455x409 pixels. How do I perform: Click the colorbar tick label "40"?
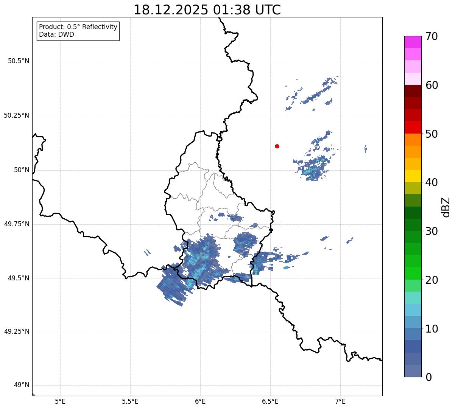tap(432, 182)
